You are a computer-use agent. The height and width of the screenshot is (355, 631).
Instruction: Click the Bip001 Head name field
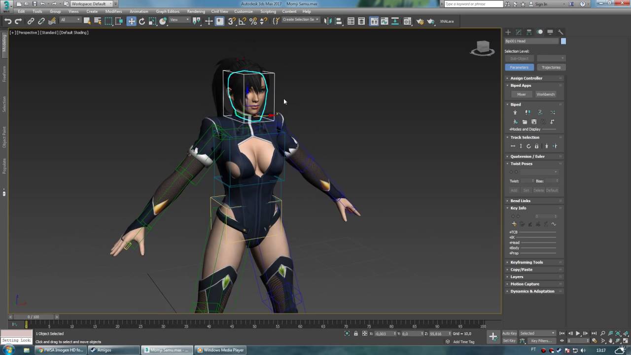point(532,41)
